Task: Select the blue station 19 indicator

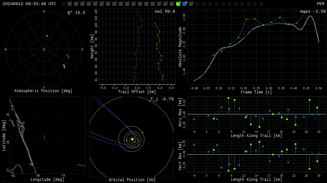Action: point(185,4)
